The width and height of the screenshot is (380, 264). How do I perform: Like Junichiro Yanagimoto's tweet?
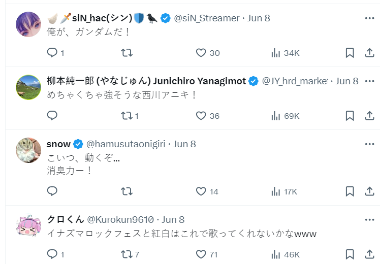[201, 116]
